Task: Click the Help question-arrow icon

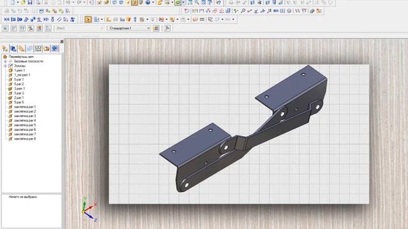Action: pyautogui.click(x=219, y=3)
